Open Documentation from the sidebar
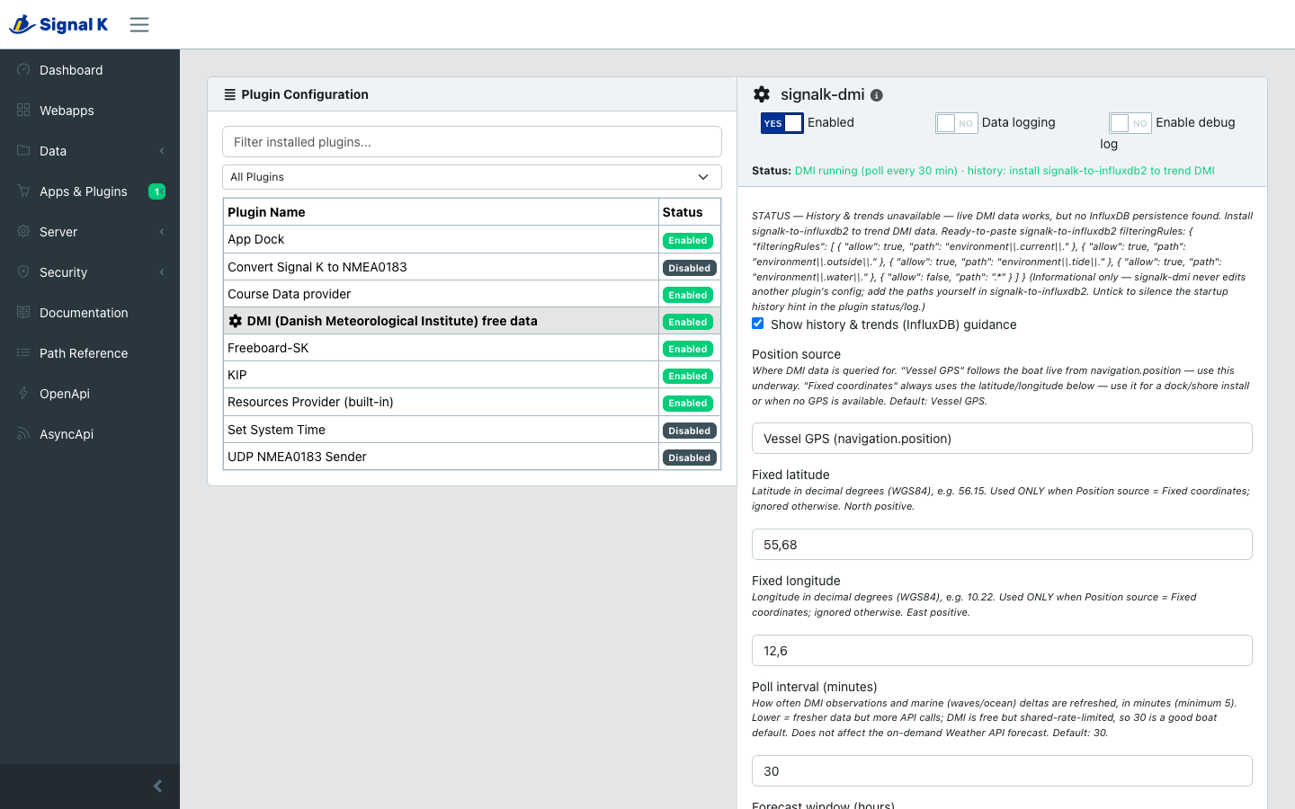This screenshot has height=809, width=1295. [90, 313]
